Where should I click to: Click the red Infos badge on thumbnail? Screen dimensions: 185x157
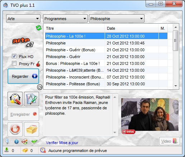point(128,132)
